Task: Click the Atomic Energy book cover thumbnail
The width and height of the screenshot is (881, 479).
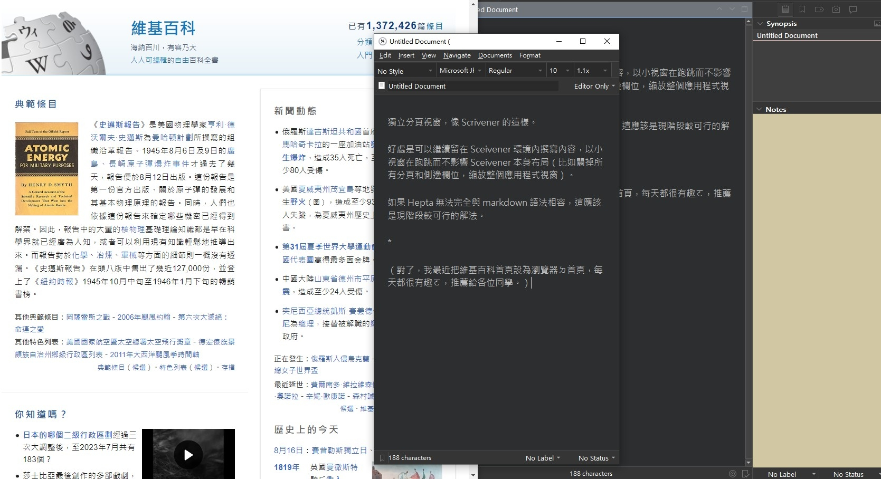Action: [46, 169]
